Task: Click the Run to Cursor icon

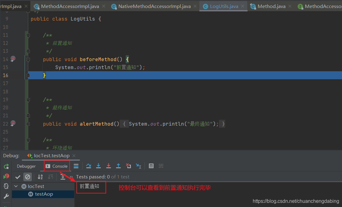Action: (x=139, y=166)
